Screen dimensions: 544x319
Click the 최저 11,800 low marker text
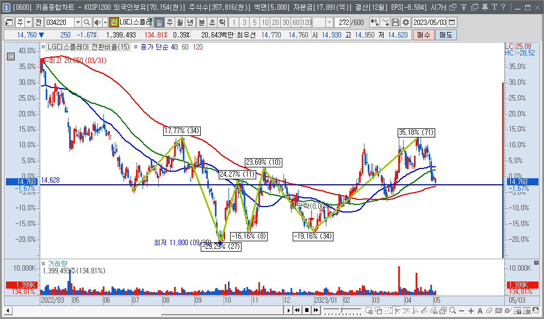point(182,242)
